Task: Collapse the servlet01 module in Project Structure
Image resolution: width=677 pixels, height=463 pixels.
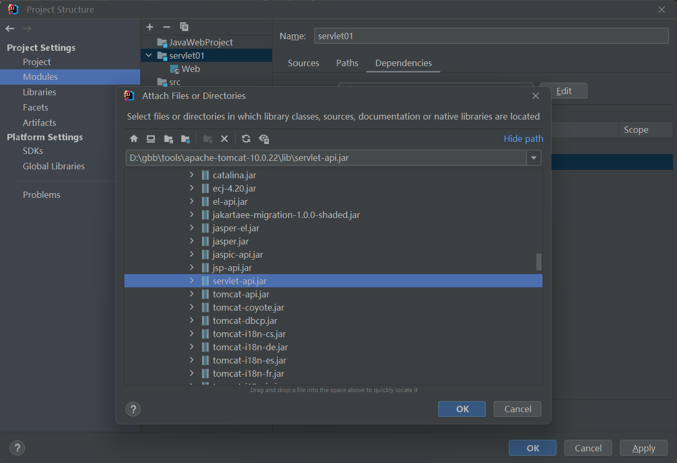Action: [x=149, y=56]
